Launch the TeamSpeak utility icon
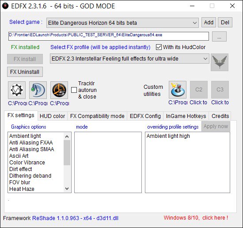 pos(38,90)
